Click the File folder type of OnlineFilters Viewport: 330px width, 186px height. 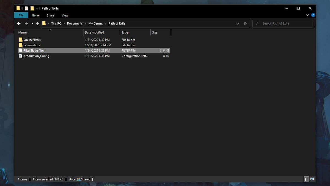[128, 40]
